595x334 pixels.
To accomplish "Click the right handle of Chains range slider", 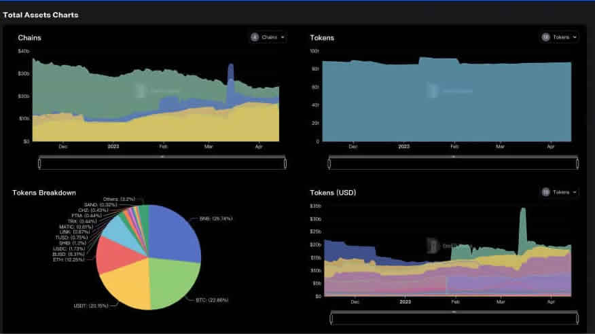I will (x=285, y=163).
